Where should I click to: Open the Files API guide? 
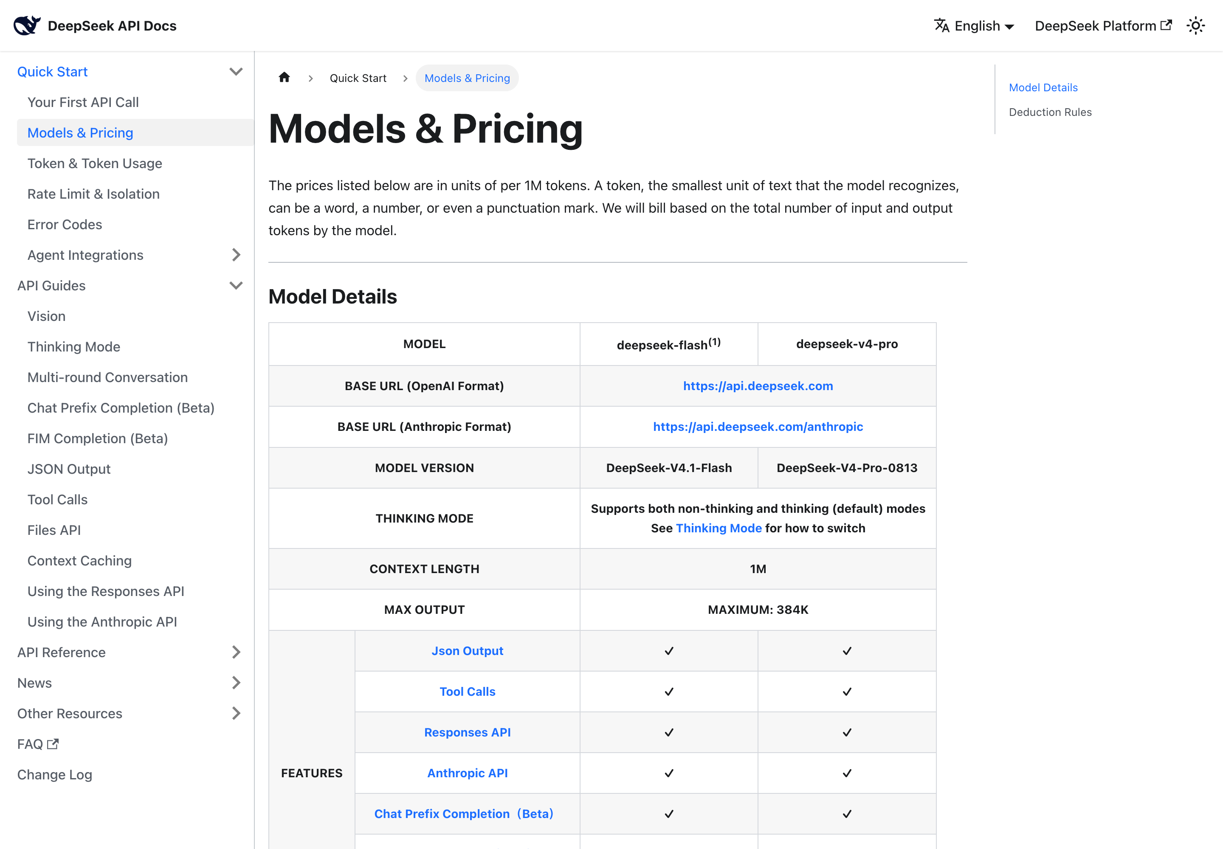click(x=54, y=530)
